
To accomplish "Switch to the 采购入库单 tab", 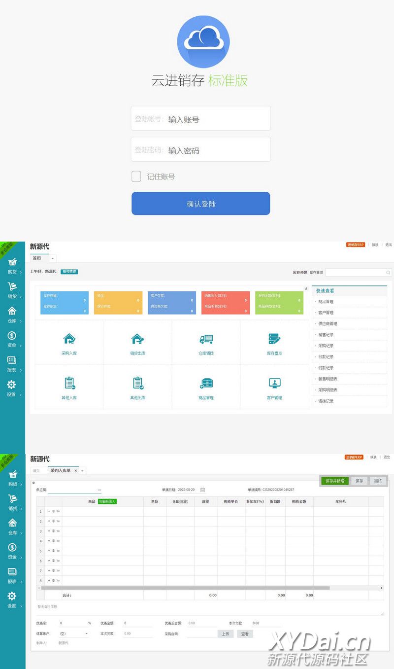I will pyautogui.click(x=60, y=471).
